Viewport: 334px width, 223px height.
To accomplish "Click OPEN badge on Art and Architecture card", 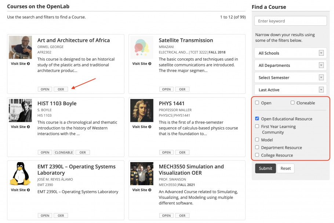I will click(x=45, y=89).
